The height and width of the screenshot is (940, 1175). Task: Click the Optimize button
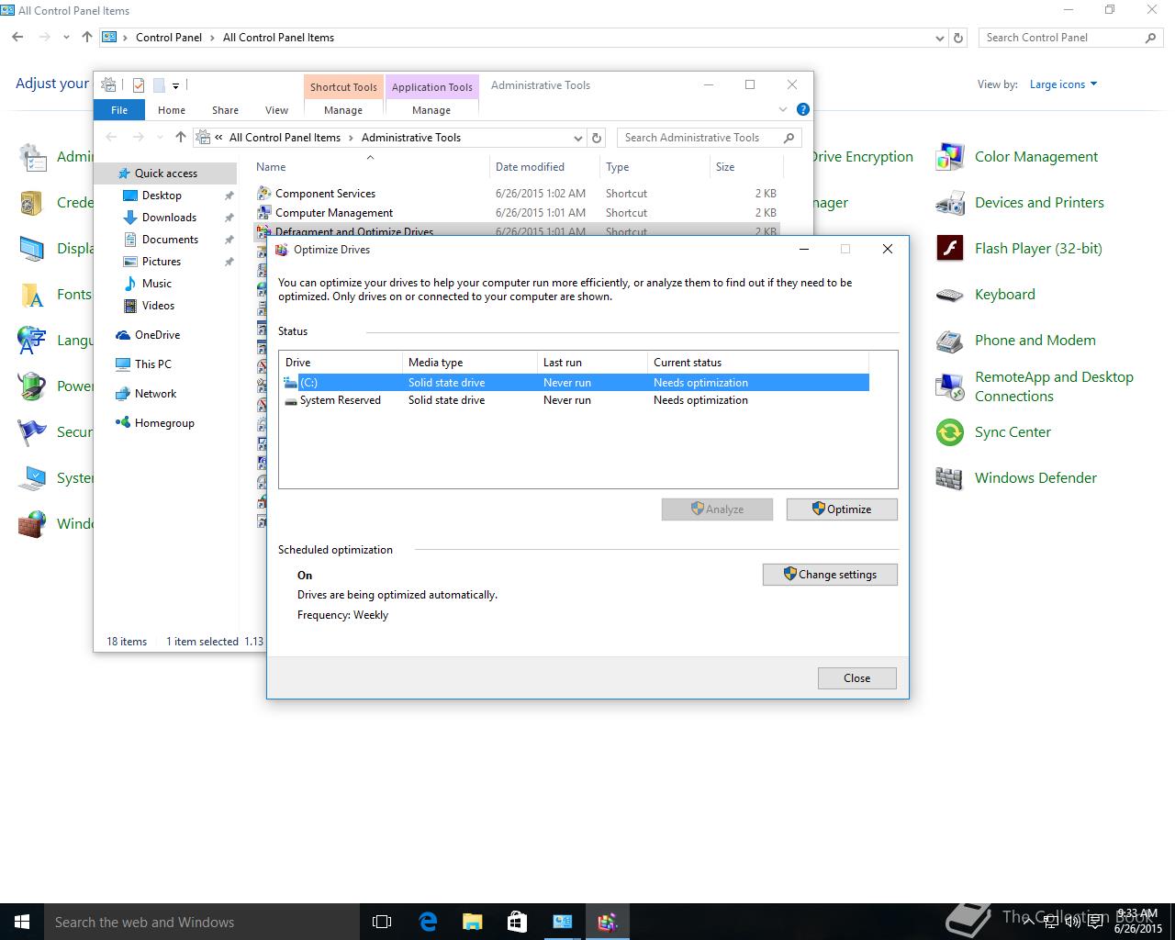pyautogui.click(x=842, y=509)
